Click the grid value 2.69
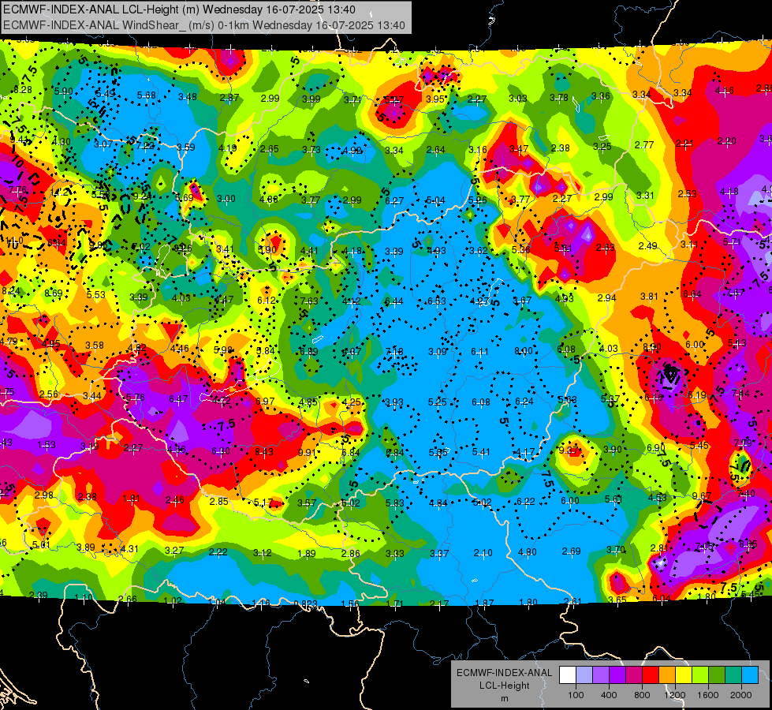The width and height of the screenshot is (772, 710). [x=572, y=551]
